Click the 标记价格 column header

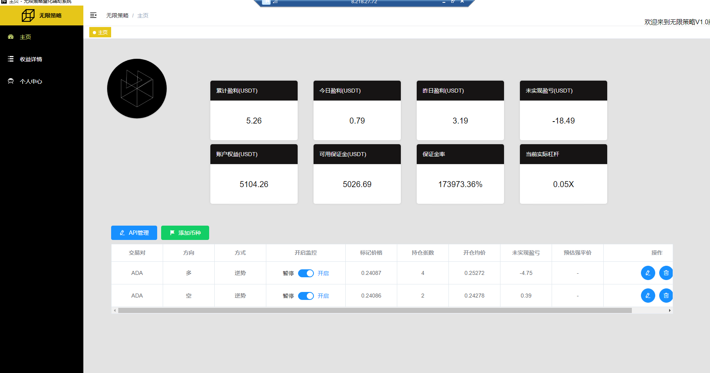pyautogui.click(x=371, y=253)
